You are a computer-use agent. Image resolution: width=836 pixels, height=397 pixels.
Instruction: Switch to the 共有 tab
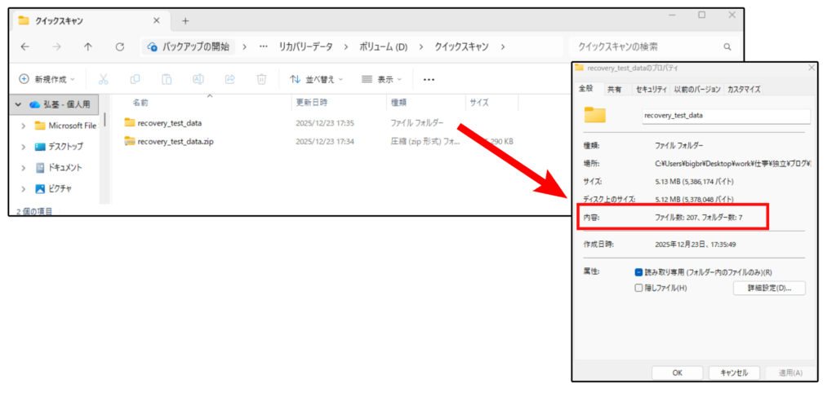pos(615,89)
